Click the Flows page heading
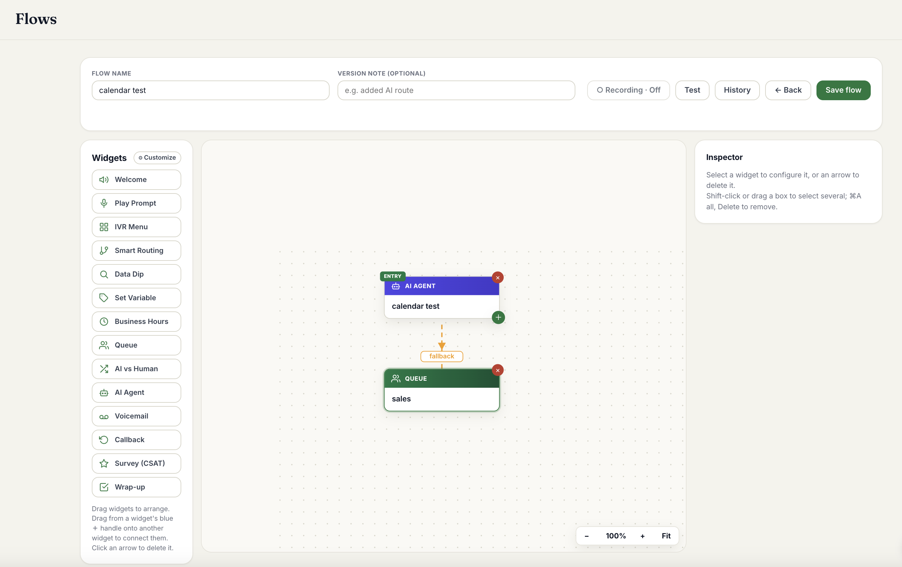The height and width of the screenshot is (567, 902). click(x=36, y=19)
